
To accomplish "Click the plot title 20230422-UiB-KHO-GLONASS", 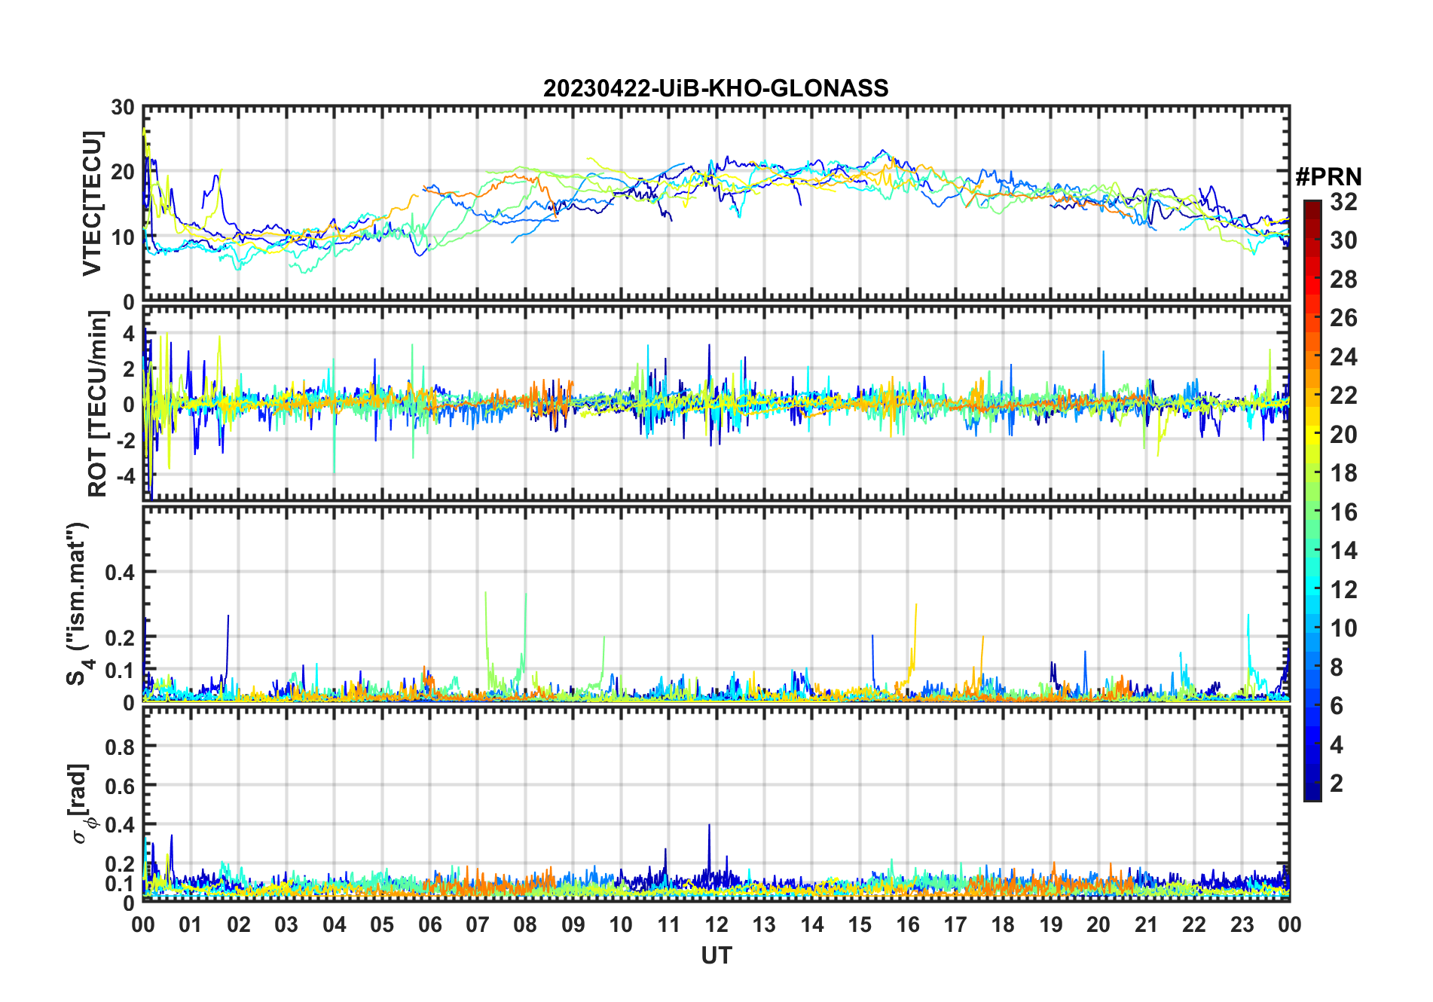I will click(716, 88).
